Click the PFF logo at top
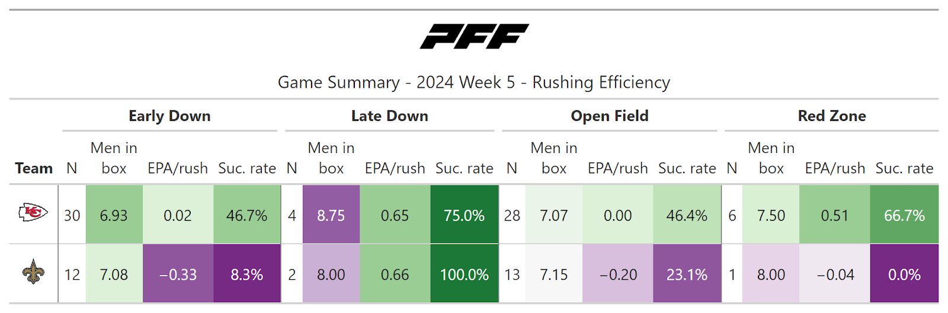Image resolution: width=948 pixels, height=313 pixels. [x=474, y=36]
